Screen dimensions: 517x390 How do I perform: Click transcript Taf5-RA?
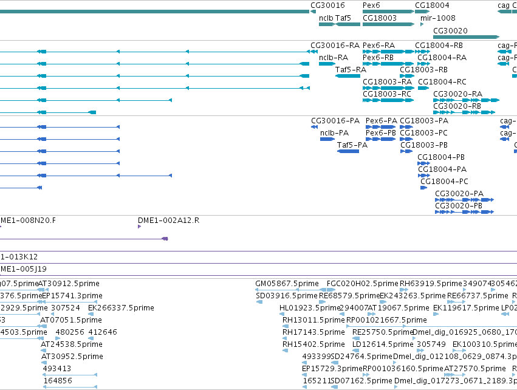pyautogui.click(x=351, y=70)
